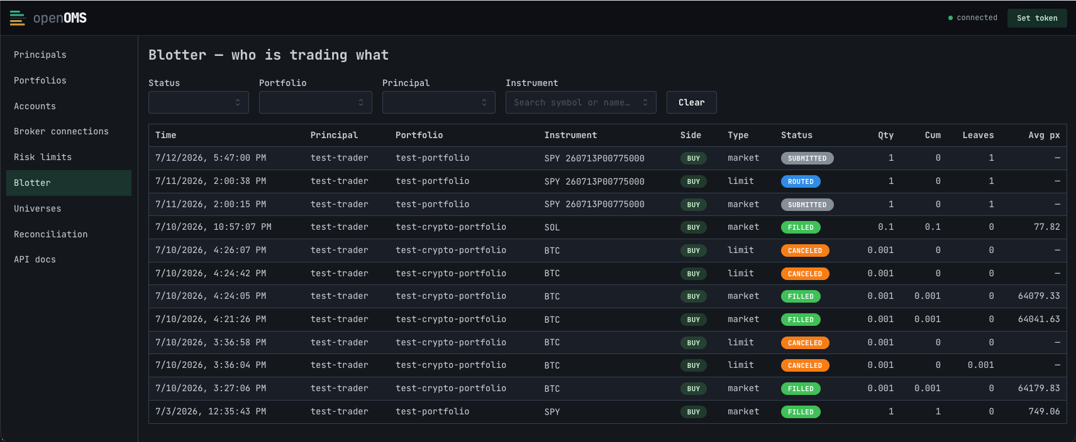Image resolution: width=1076 pixels, height=442 pixels.
Task: Click the Avg px column header
Action: coord(1045,135)
